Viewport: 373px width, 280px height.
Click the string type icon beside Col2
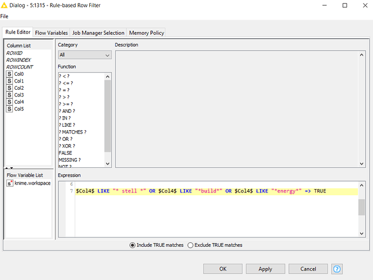pos(10,88)
